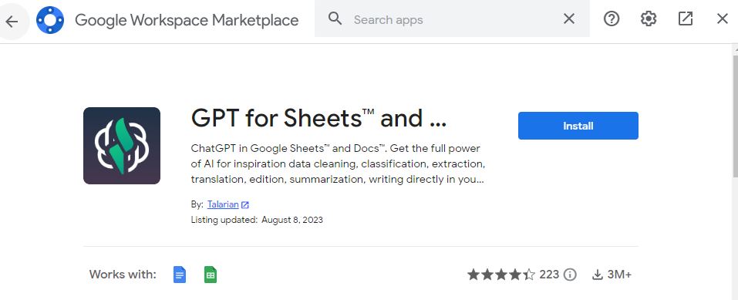Open the settings gear icon

click(648, 19)
